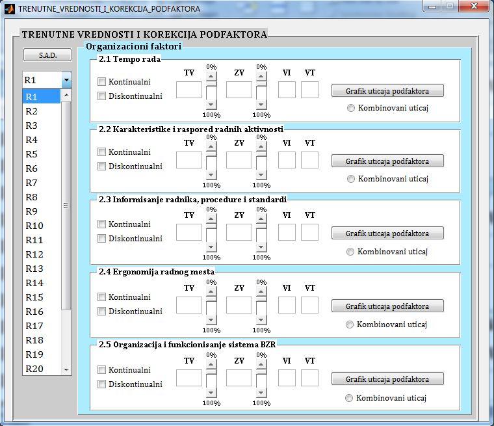Viewport: 494px width, 426px height.
Task: Click the TV input field in 2.2
Action: (189, 160)
